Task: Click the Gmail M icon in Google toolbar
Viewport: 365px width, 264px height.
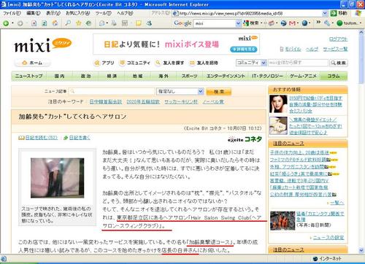Action: 292,23
